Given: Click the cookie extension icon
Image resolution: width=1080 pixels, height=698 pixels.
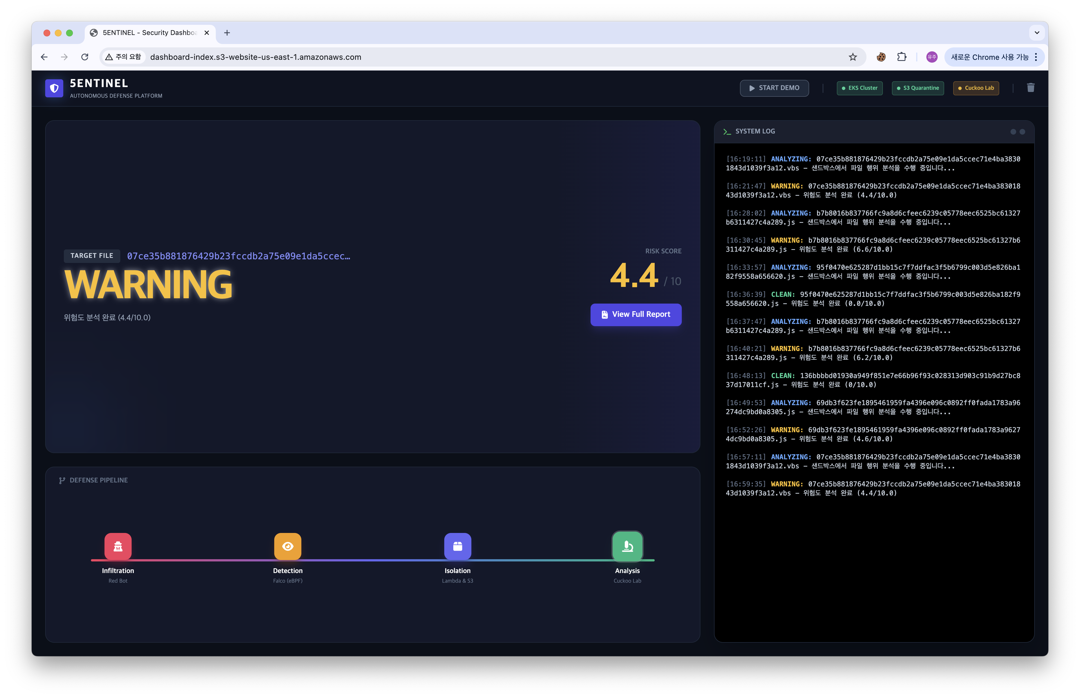Looking at the screenshot, I should [x=881, y=57].
